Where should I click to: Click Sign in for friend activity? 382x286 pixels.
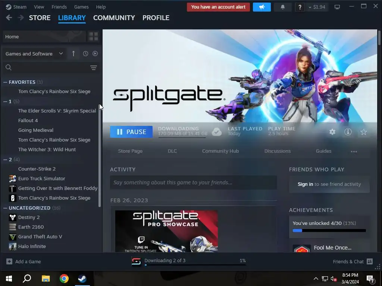click(x=305, y=184)
